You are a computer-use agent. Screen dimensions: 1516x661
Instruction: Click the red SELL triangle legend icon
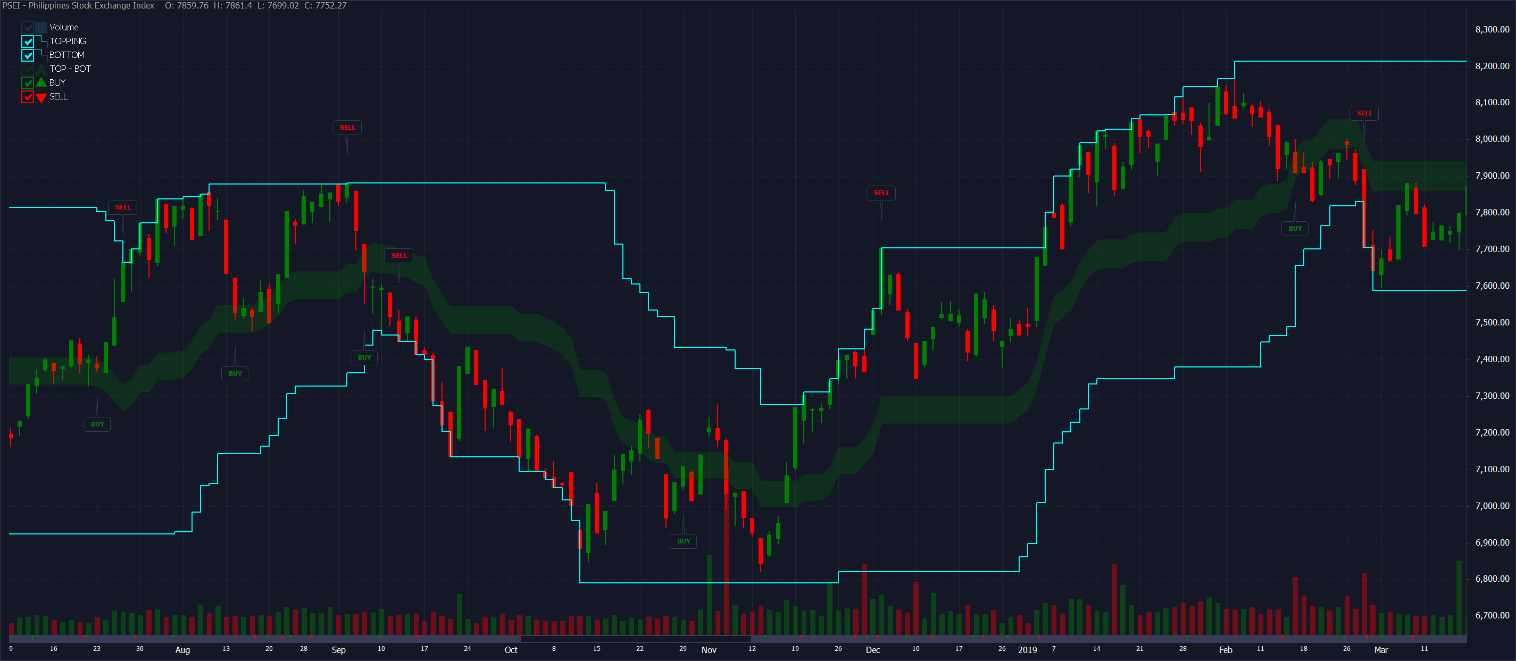click(41, 98)
